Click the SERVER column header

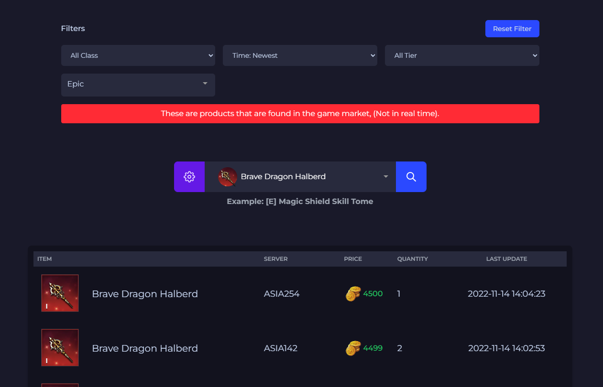click(x=276, y=259)
